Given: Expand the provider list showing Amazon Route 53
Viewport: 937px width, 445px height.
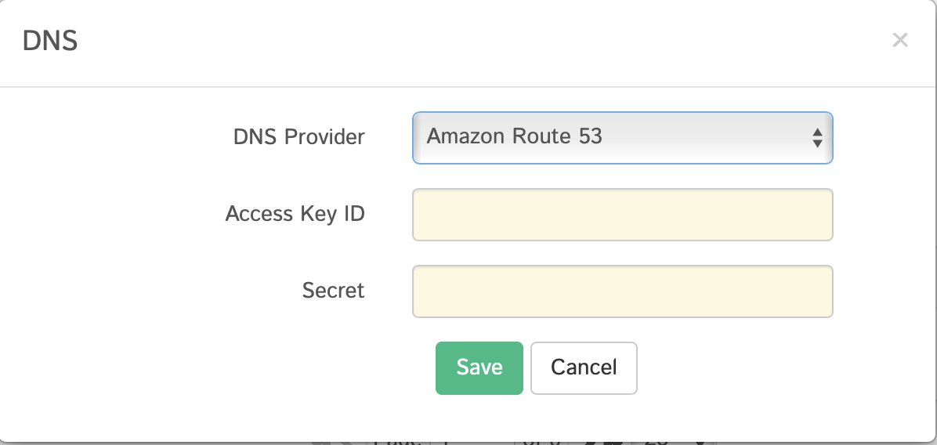Looking at the screenshot, I should [x=621, y=138].
